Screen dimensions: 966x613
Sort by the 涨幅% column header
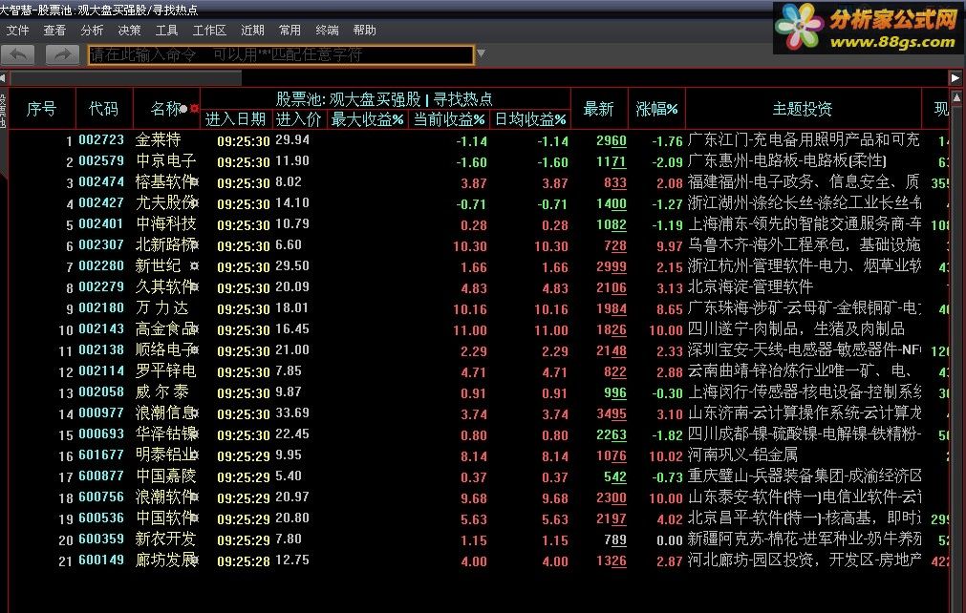[x=656, y=109]
